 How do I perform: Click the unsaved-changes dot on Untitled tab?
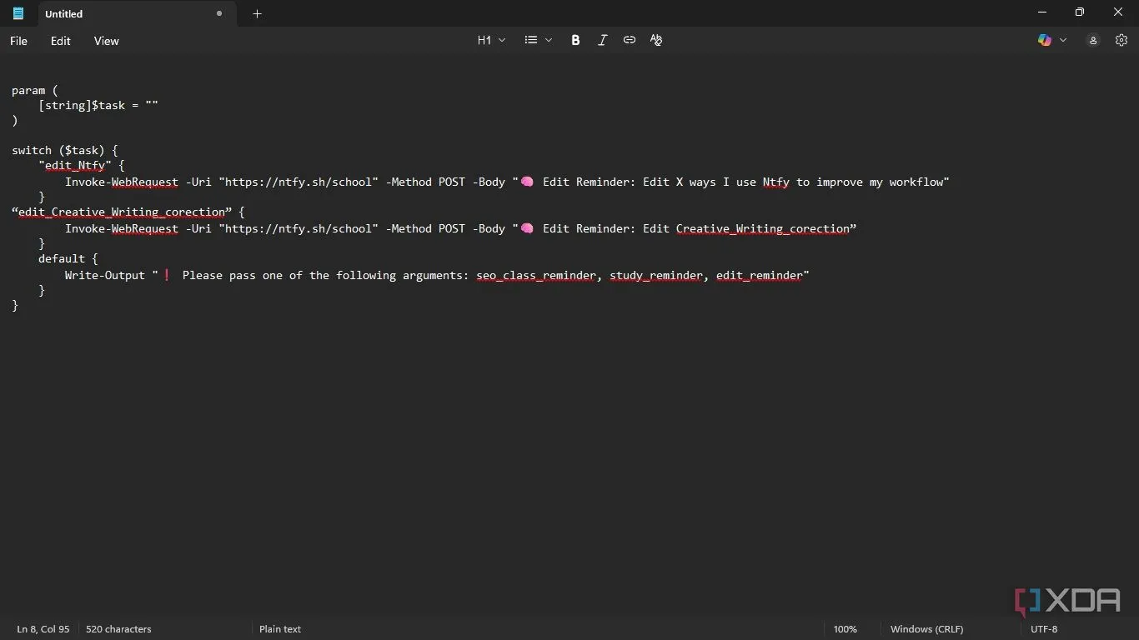[x=219, y=13]
